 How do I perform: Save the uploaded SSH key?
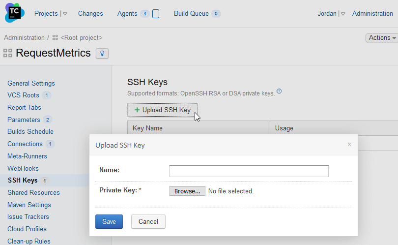coord(109,221)
